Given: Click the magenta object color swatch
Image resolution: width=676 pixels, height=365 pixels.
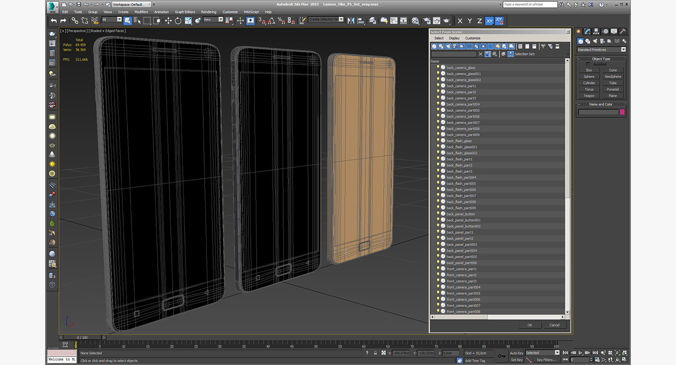Looking at the screenshot, I should 622,112.
